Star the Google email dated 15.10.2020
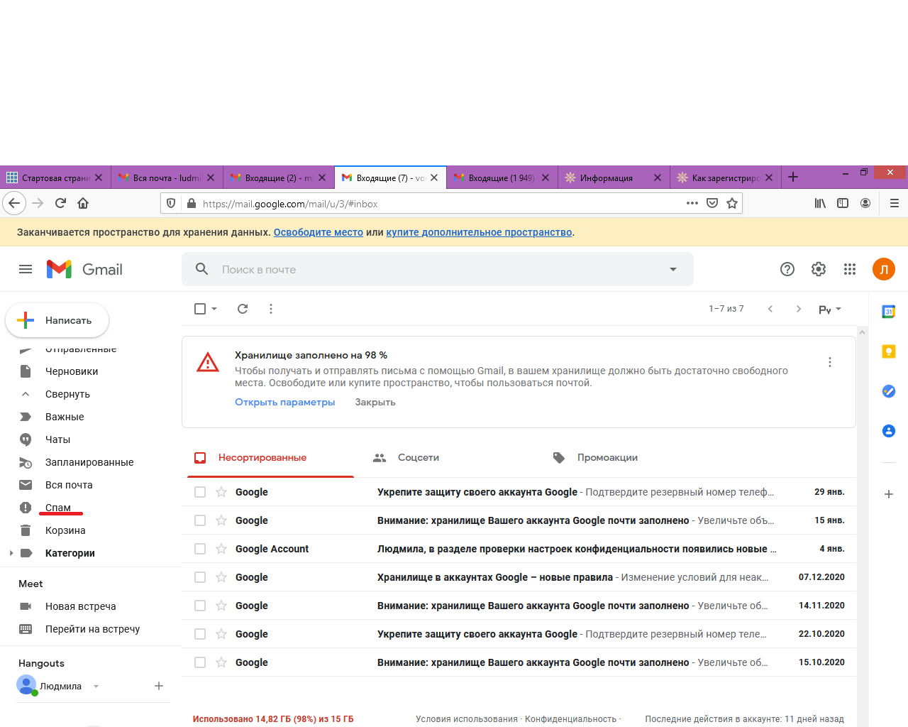Screen dimensions: 908x727 point(221,662)
